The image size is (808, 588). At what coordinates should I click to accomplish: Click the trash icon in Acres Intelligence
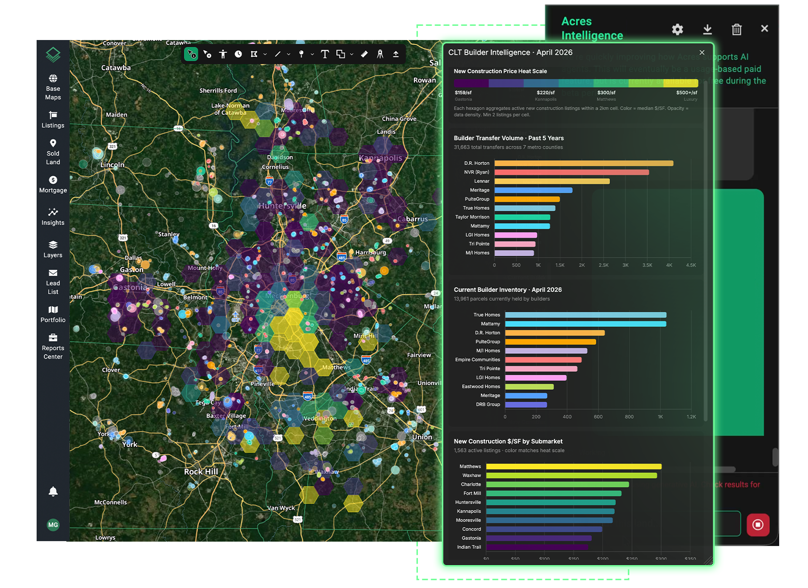pos(737,29)
